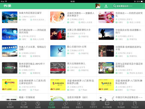Screen dimensions: 145x109
Task: Click the search magnifier icon
Action: click(x=114, y=6)
